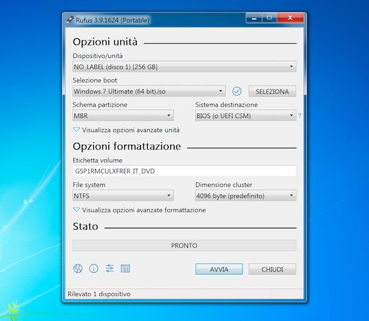369x321 pixels.
Task: Click the Etichetta volume text field
Action: [184, 171]
